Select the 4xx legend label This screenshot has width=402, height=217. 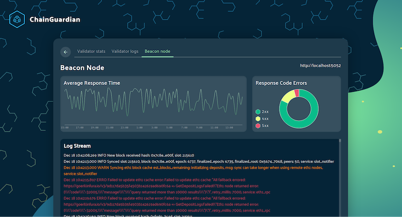coord(265,119)
